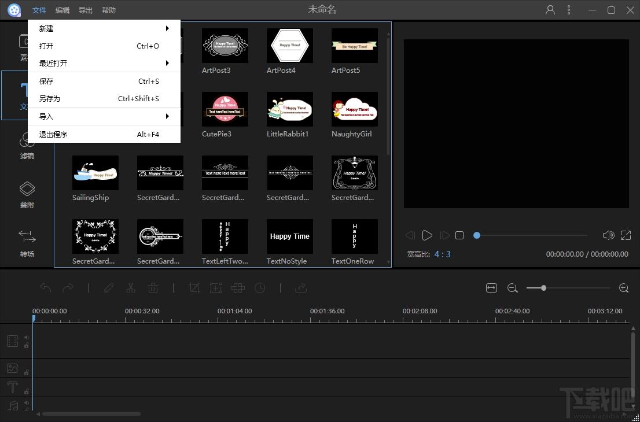Image resolution: width=640 pixels, height=422 pixels.
Task: Step to next frame in preview
Action: (444, 235)
